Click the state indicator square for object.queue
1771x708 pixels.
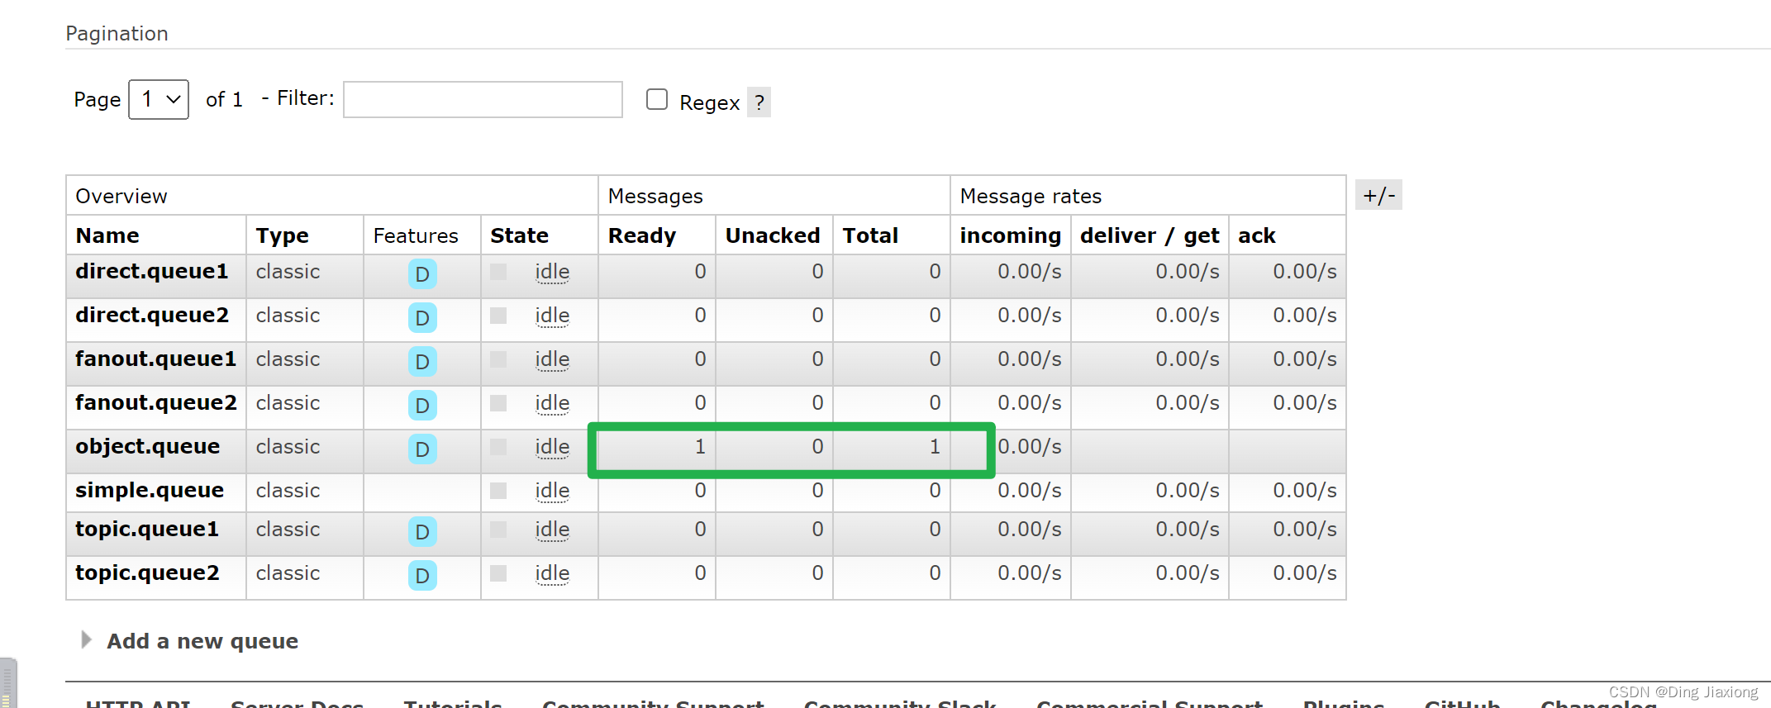pyautogui.click(x=498, y=447)
